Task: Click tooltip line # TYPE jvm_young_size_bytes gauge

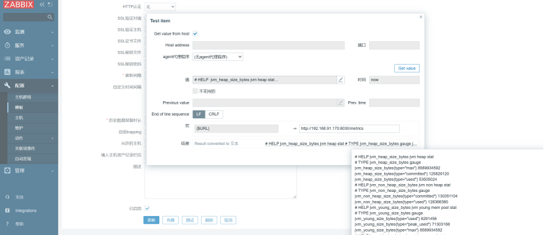Action: (x=389, y=213)
